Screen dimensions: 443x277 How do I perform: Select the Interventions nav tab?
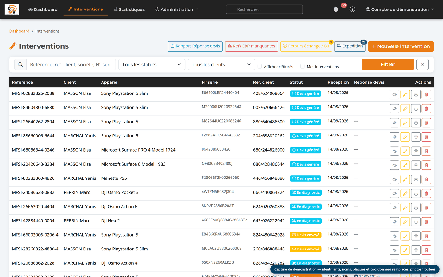[85, 9]
